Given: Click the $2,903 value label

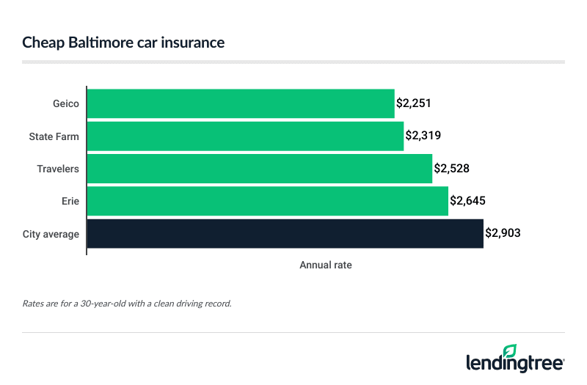Looking at the screenshot, I should (503, 233).
